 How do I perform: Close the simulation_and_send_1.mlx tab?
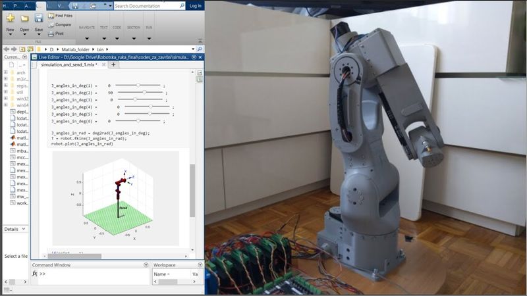(x=103, y=64)
